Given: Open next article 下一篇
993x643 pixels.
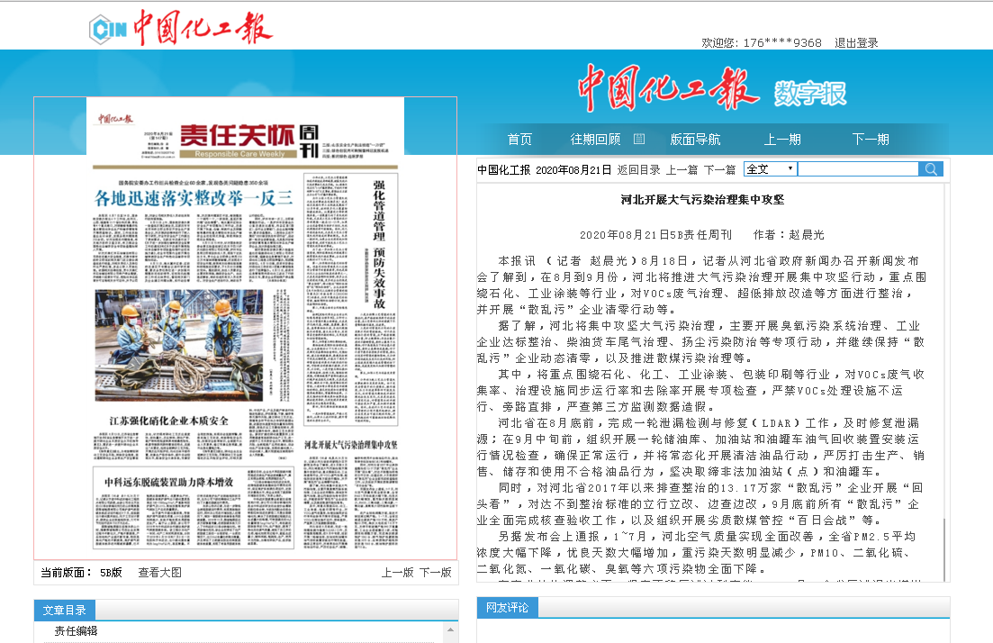Looking at the screenshot, I should [x=719, y=169].
